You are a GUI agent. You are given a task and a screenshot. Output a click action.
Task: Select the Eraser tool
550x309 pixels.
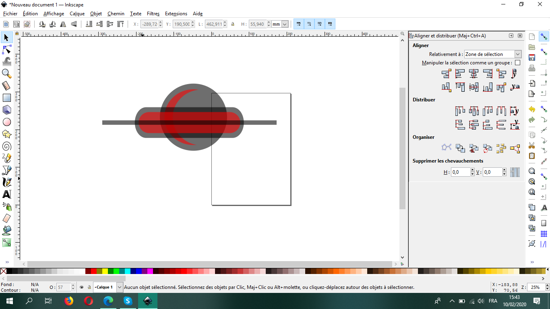click(6, 218)
